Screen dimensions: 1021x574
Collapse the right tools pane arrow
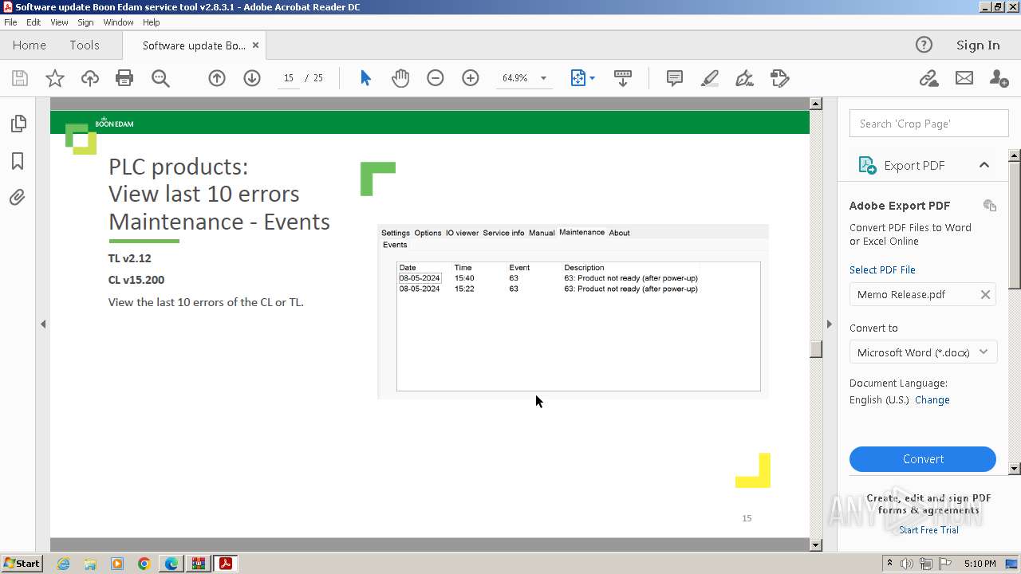point(829,324)
